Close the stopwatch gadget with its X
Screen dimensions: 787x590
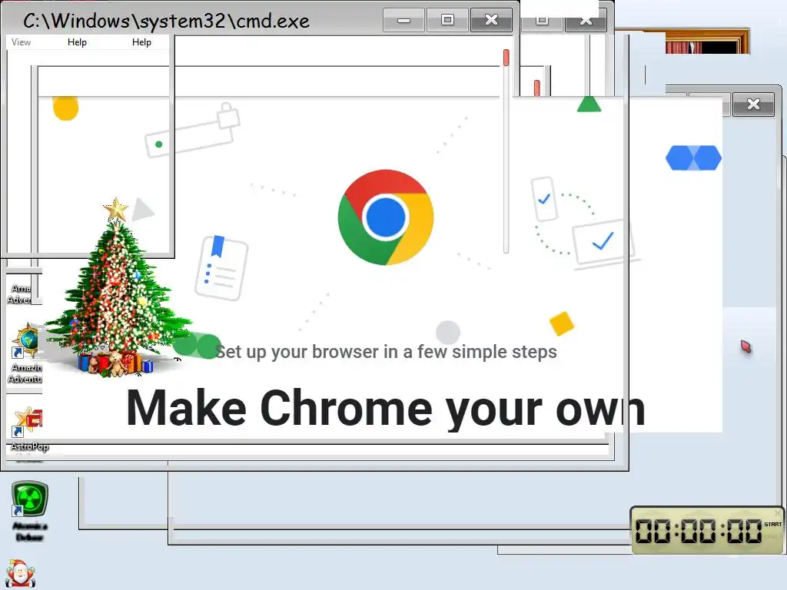[x=778, y=513]
